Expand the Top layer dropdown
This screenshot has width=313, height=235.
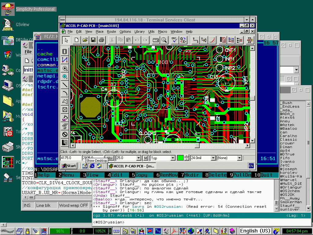coord(173,158)
